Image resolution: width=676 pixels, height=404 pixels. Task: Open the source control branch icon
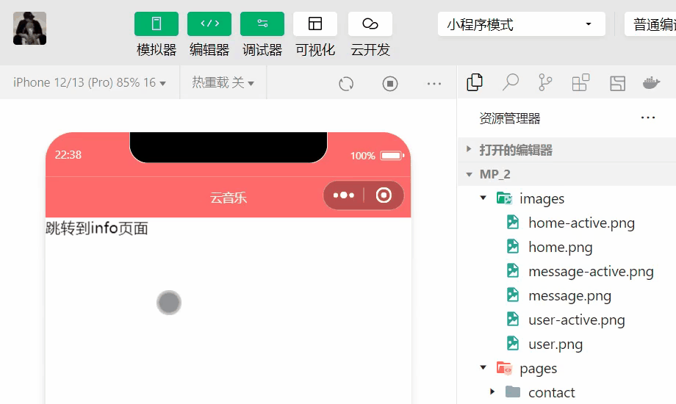[545, 82]
